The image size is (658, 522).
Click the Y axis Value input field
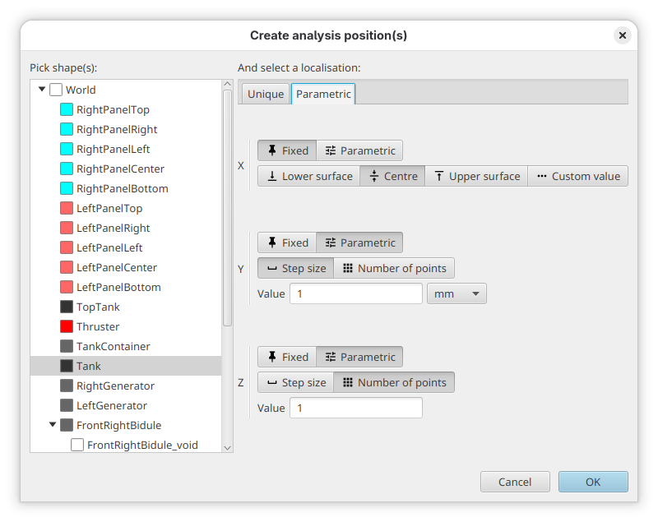(355, 293)
